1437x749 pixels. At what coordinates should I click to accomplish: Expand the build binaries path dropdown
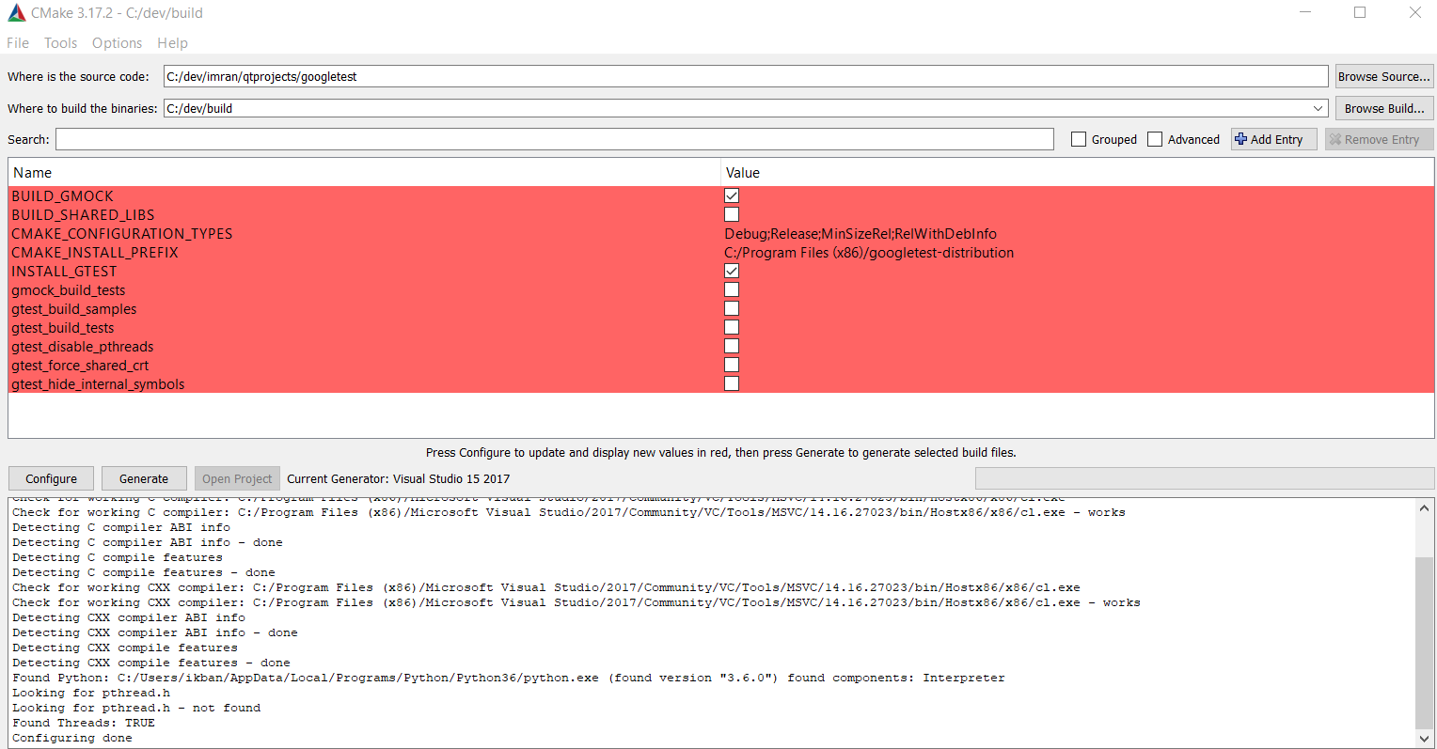coord(1319,108)
